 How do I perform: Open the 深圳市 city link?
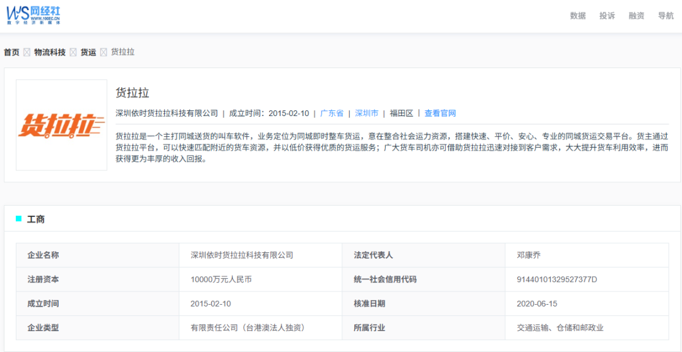[x=366, y=114]
